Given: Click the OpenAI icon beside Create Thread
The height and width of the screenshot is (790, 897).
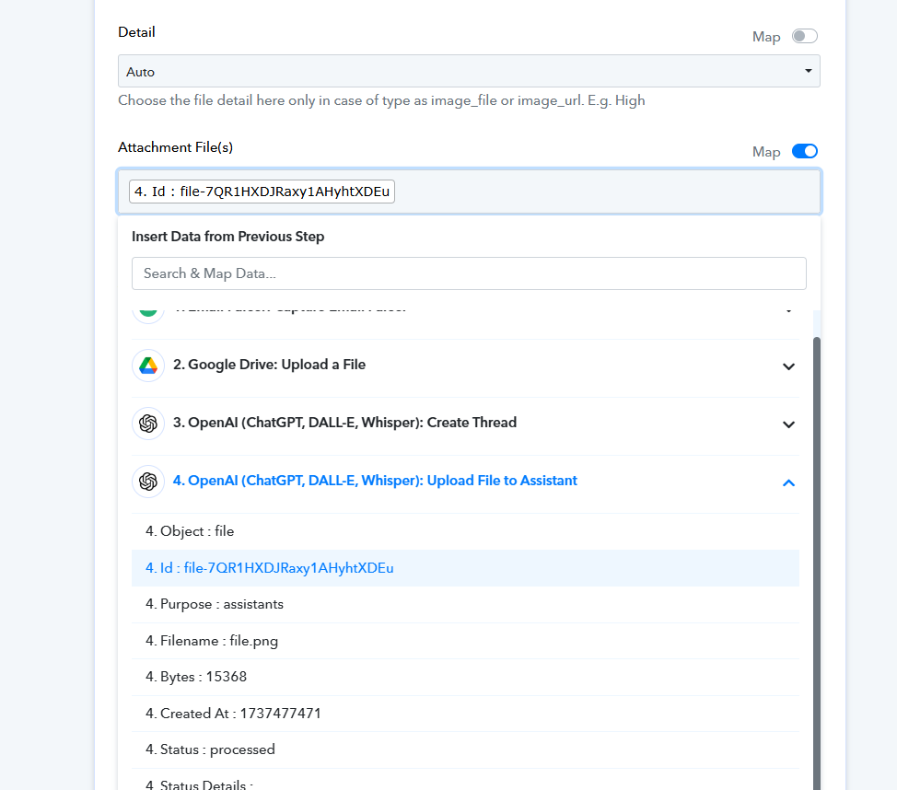Looking at the screenshot, I should [x=148, y=424].
